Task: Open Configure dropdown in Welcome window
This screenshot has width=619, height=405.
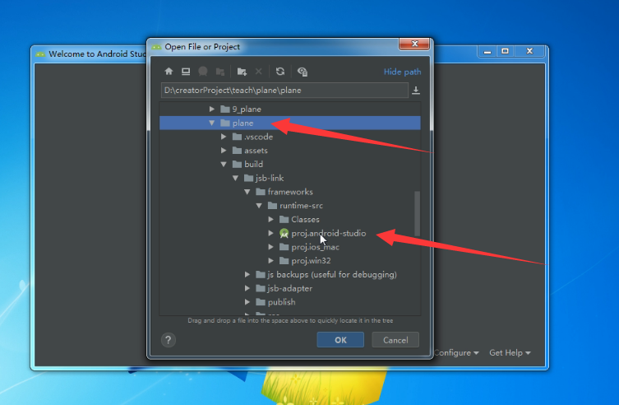Action: pos(456,353)
